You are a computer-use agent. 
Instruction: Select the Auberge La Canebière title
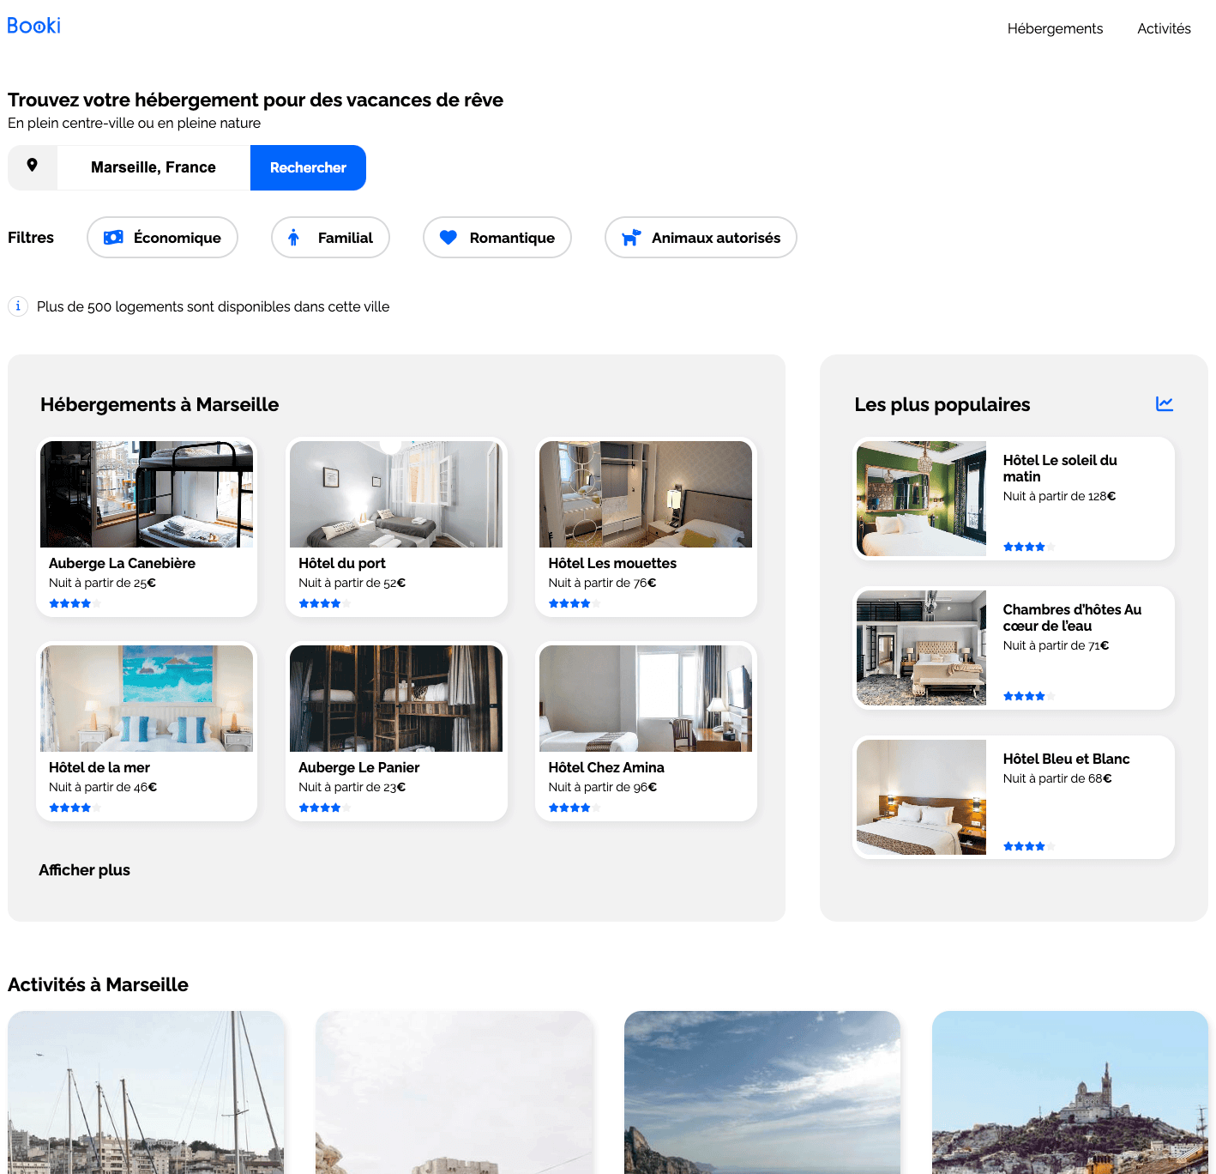click(122, 563)
